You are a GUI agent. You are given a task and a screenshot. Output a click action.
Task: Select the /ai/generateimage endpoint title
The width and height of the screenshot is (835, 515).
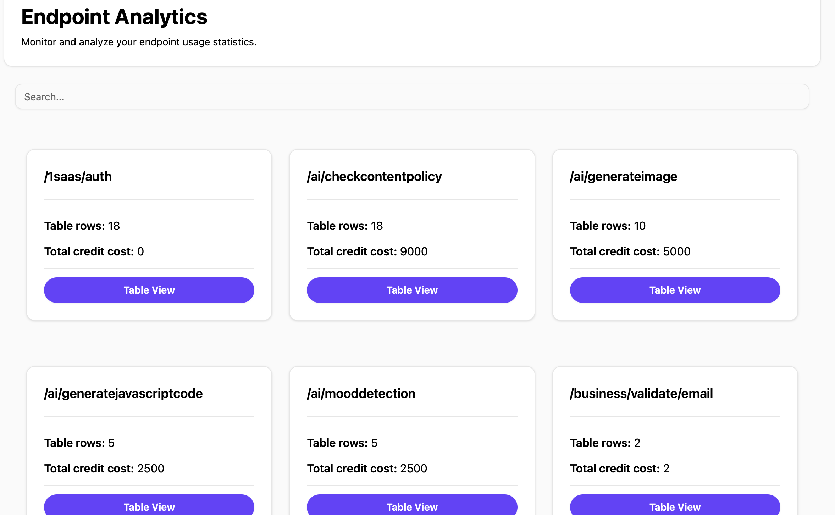click(x=623, y=177)
